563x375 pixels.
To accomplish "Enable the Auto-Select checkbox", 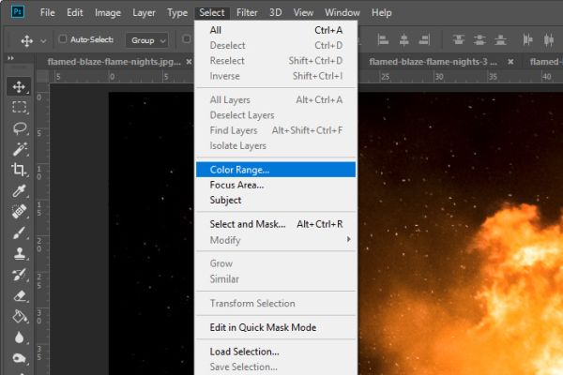I will click(63, 39).
